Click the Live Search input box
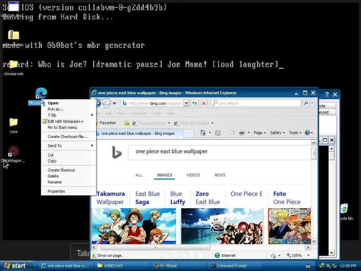 tap(256, 103)
